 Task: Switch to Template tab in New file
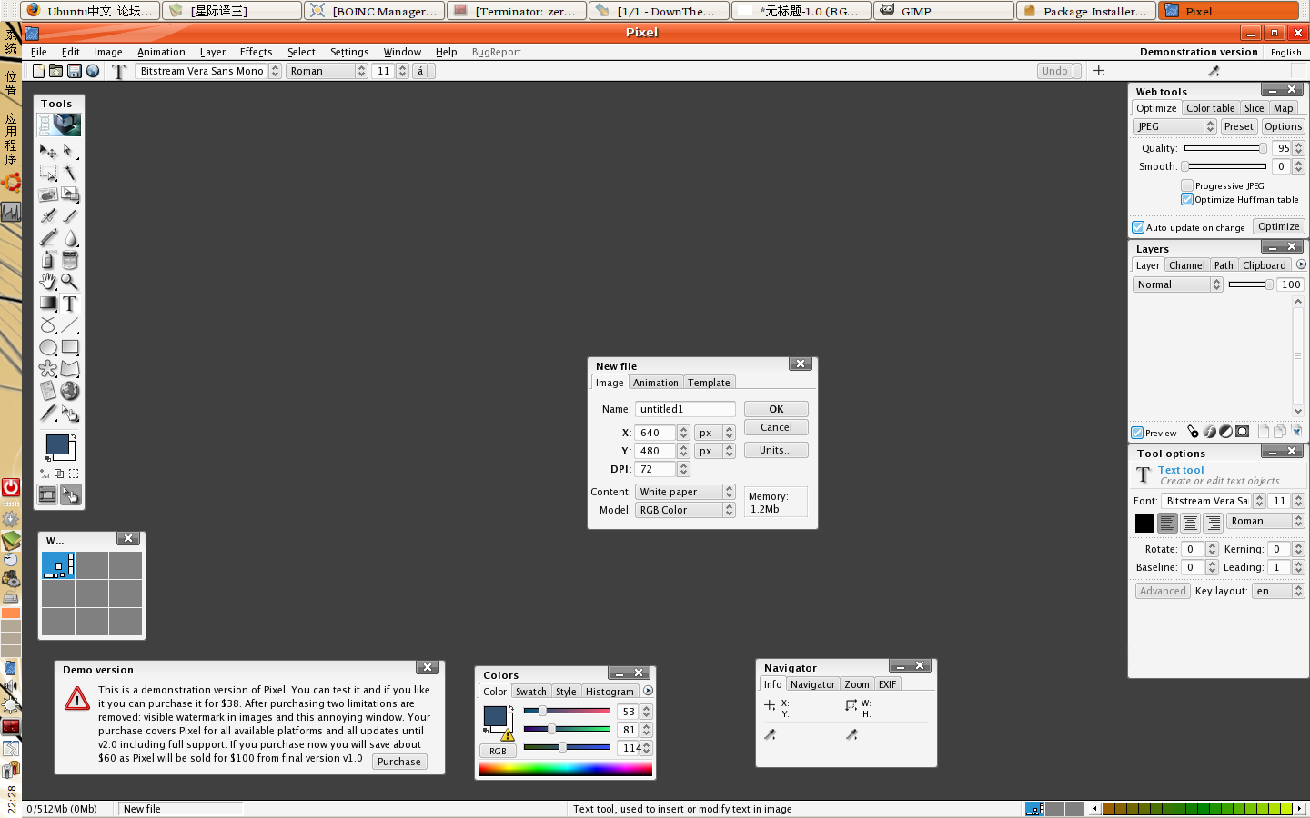[709, 383]
